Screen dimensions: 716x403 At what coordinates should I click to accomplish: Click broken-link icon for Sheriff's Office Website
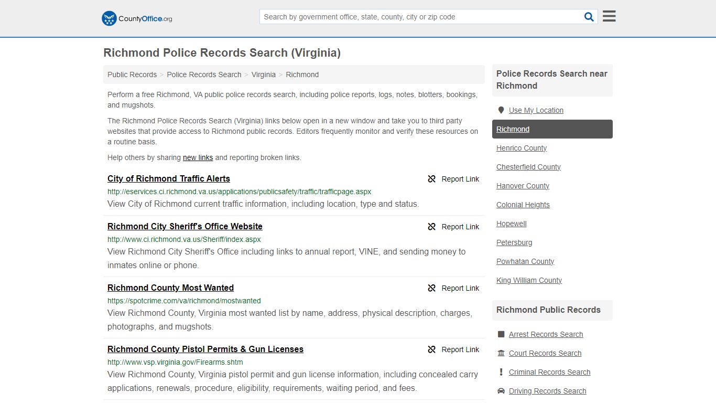432,227
